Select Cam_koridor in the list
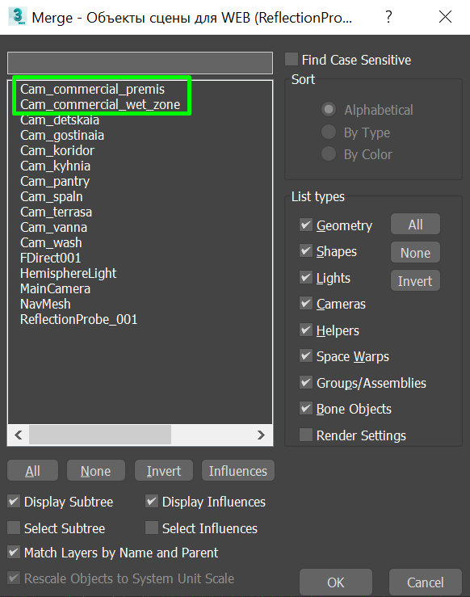Image resolution: width=470 pixels, height=597 pixels. click(57, 150)
